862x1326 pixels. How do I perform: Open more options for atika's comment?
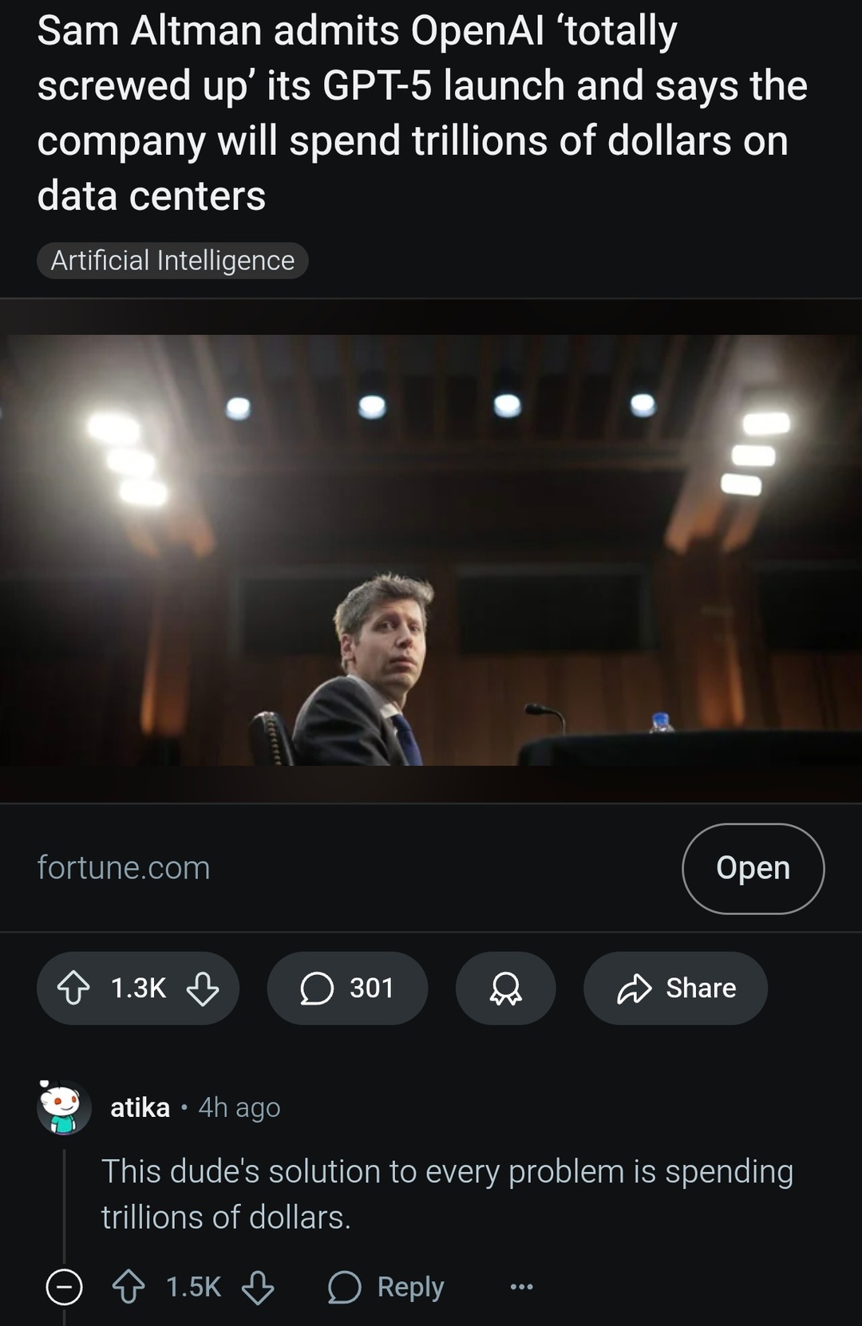tap(521, 1287)
